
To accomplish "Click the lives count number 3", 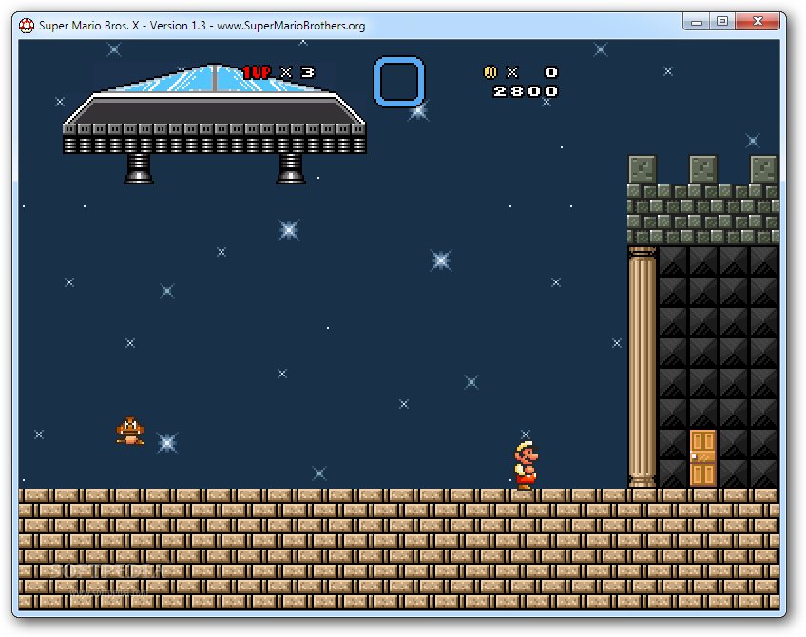I will 307,72.
